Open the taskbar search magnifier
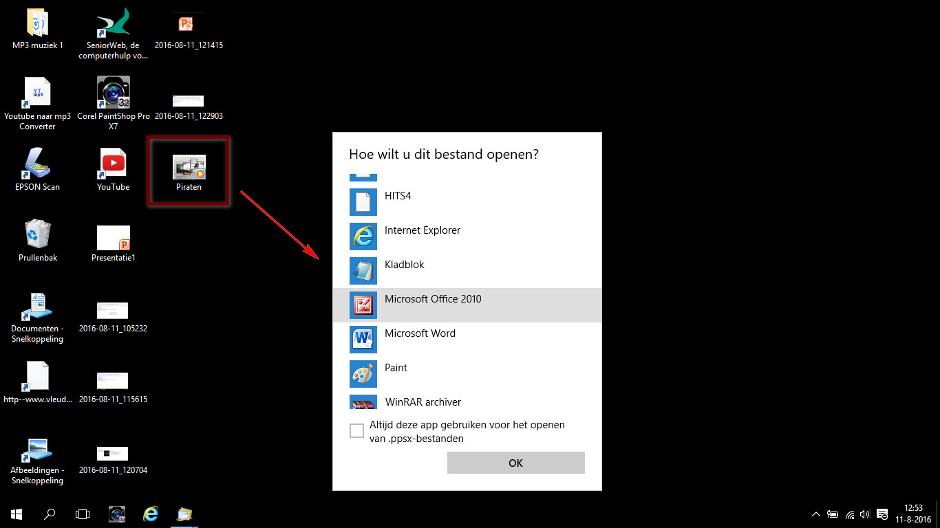This screenshot has height=528, width=940. coord(50,514)
